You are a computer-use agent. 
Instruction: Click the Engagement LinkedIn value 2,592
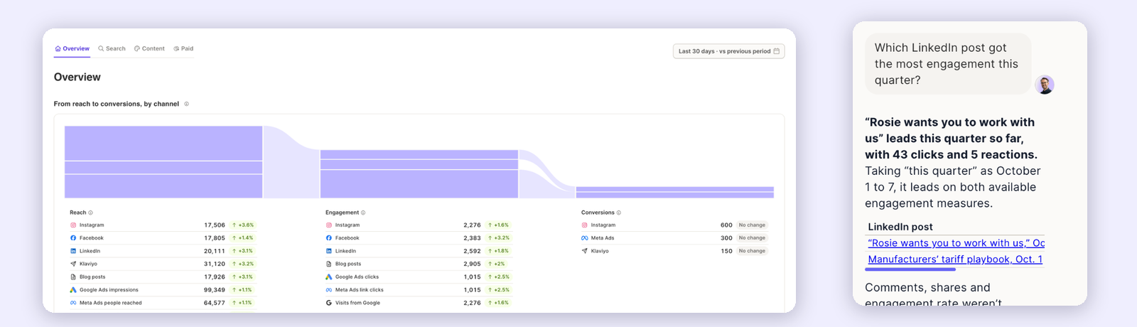472,251
